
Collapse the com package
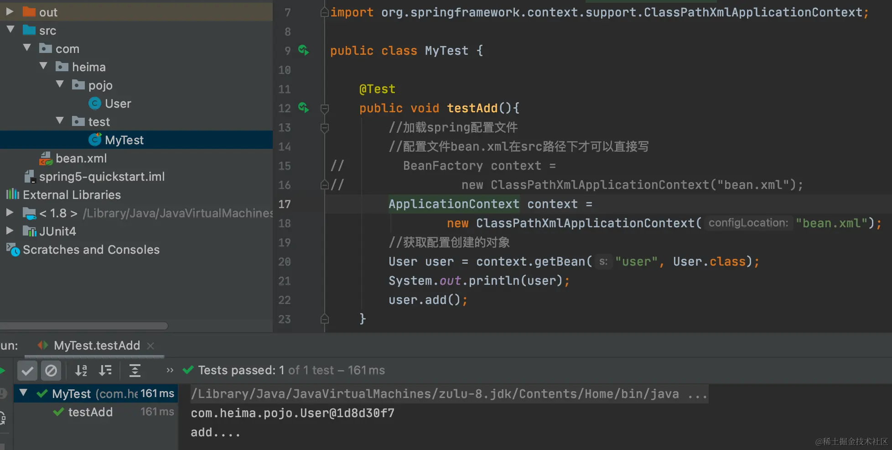click(x=27, y=47)
